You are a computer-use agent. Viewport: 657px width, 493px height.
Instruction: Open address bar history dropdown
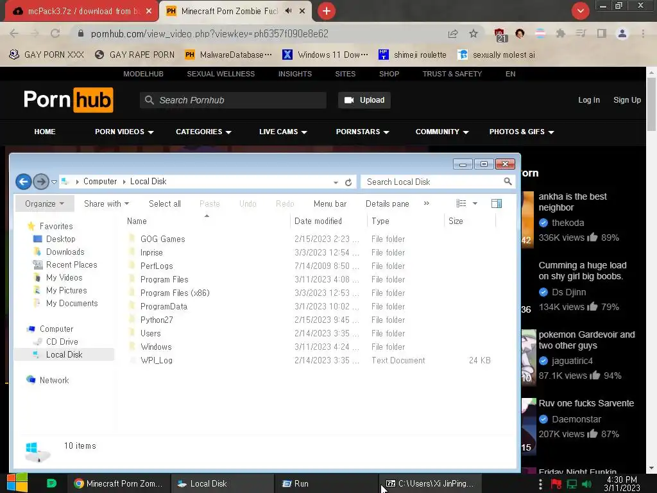tap(336, 182)
